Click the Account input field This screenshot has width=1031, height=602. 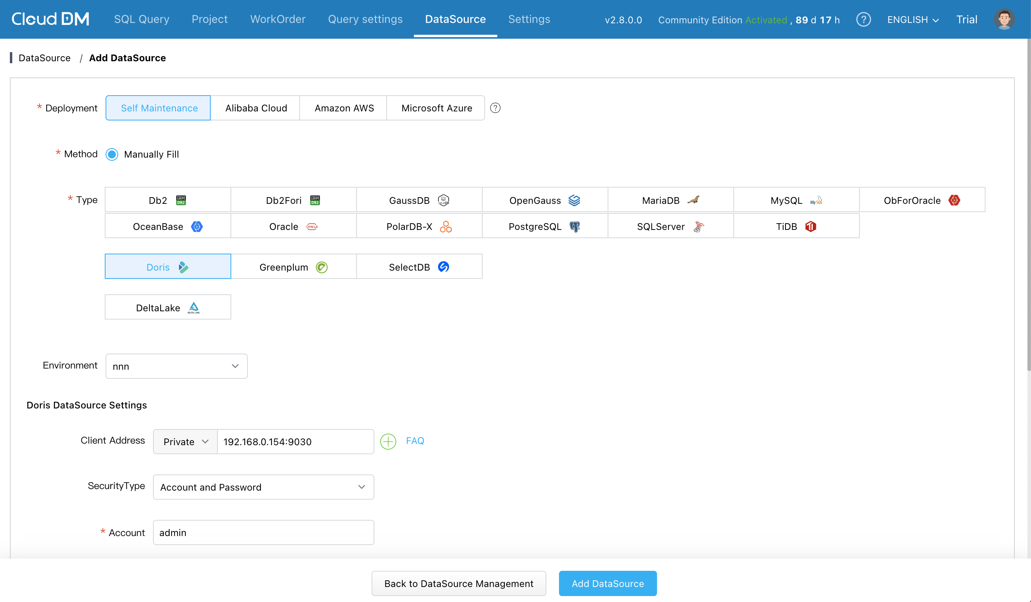tap(263, 532)
